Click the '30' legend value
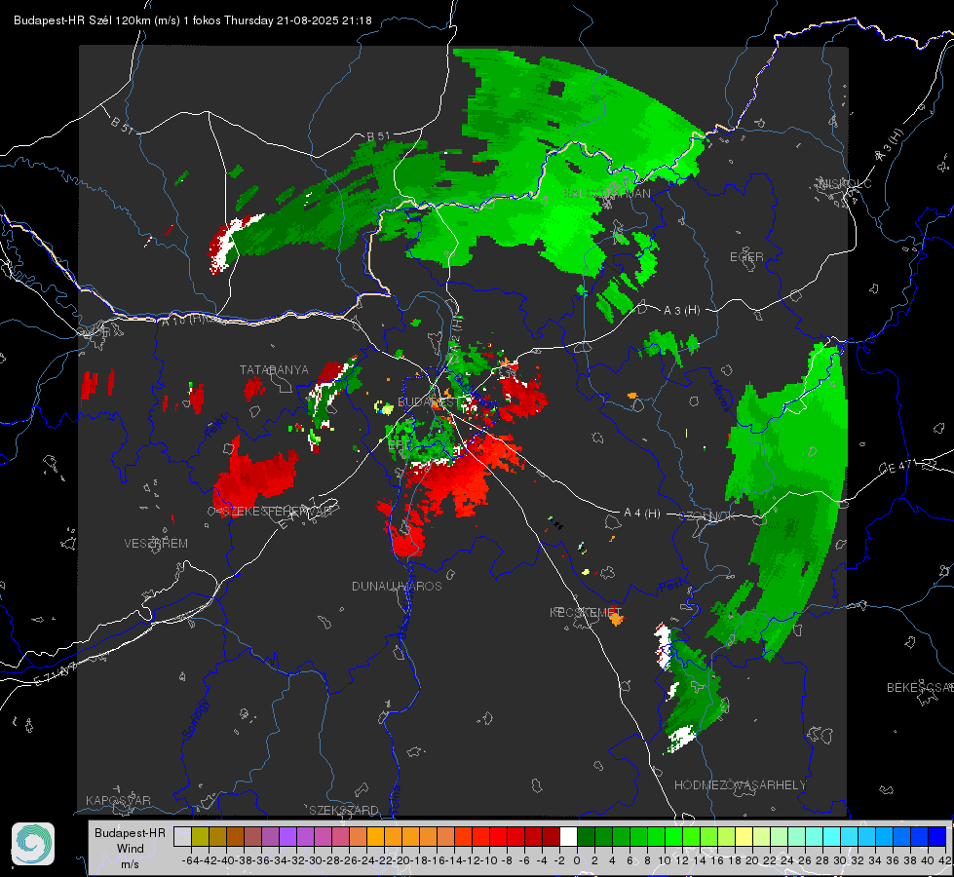The height and width of the screenshot is (877, 954). pyautogui.click(x=840, y=860)
